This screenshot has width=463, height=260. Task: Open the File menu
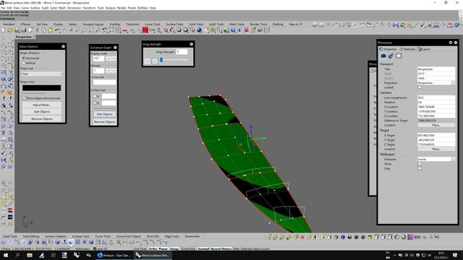coord(3,8)
